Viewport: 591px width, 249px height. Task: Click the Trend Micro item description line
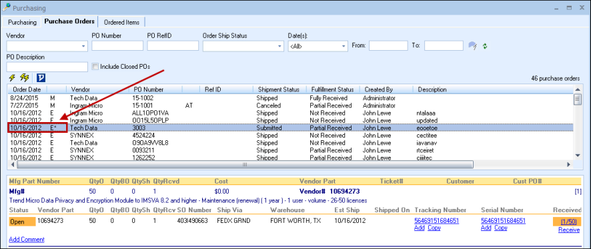(187, 200)
